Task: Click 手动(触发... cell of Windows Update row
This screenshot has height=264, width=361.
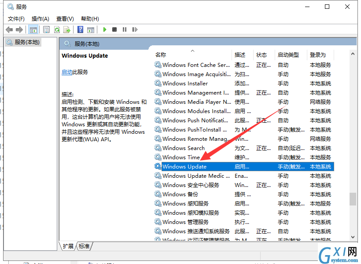Action: coord(291,166)
